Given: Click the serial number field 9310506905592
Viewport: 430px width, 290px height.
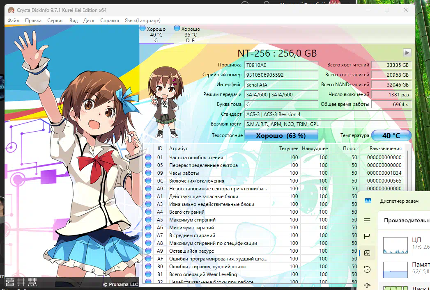Looking at the screenshot, I should coord(281,75).
